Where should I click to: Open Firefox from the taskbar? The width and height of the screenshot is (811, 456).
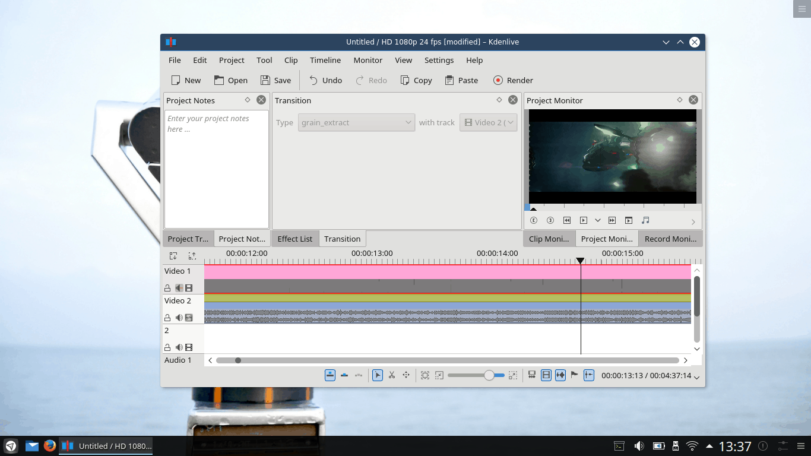(x=50, y=445)
